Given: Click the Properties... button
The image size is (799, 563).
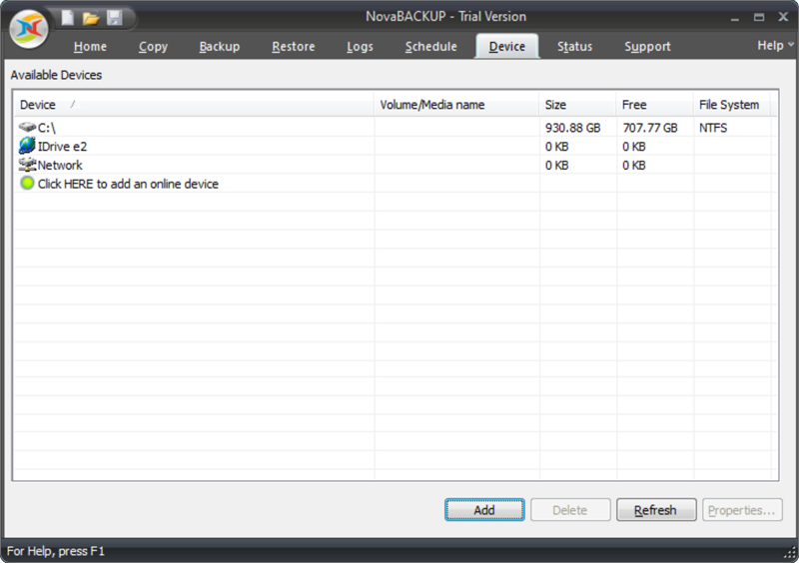Looking at the screenshot, I should [742, 510].
